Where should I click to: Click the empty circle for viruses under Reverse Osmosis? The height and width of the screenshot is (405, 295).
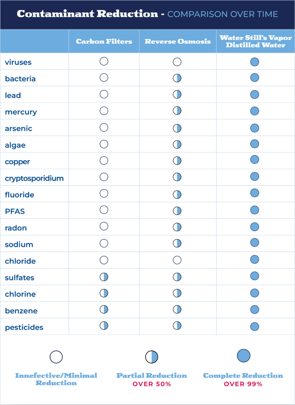click(x=177, y=62)
